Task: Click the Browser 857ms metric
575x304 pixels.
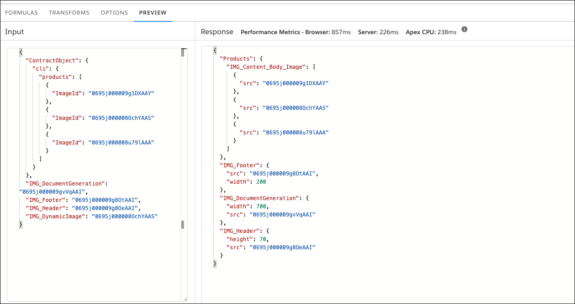Action: coord(328,32)
